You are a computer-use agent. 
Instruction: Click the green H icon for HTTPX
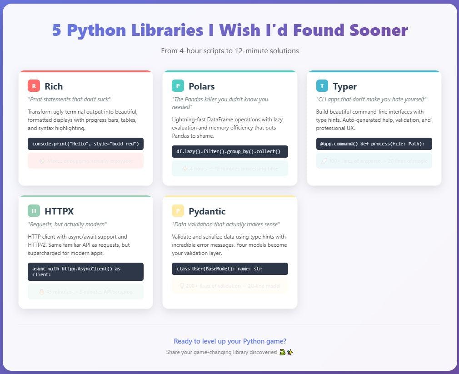34,211
